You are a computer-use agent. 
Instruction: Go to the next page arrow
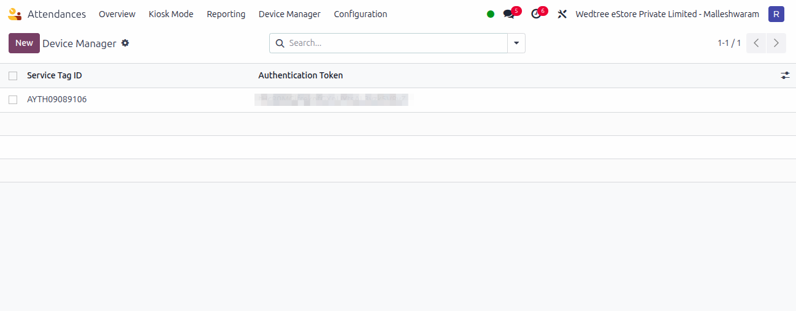point(776,43)
